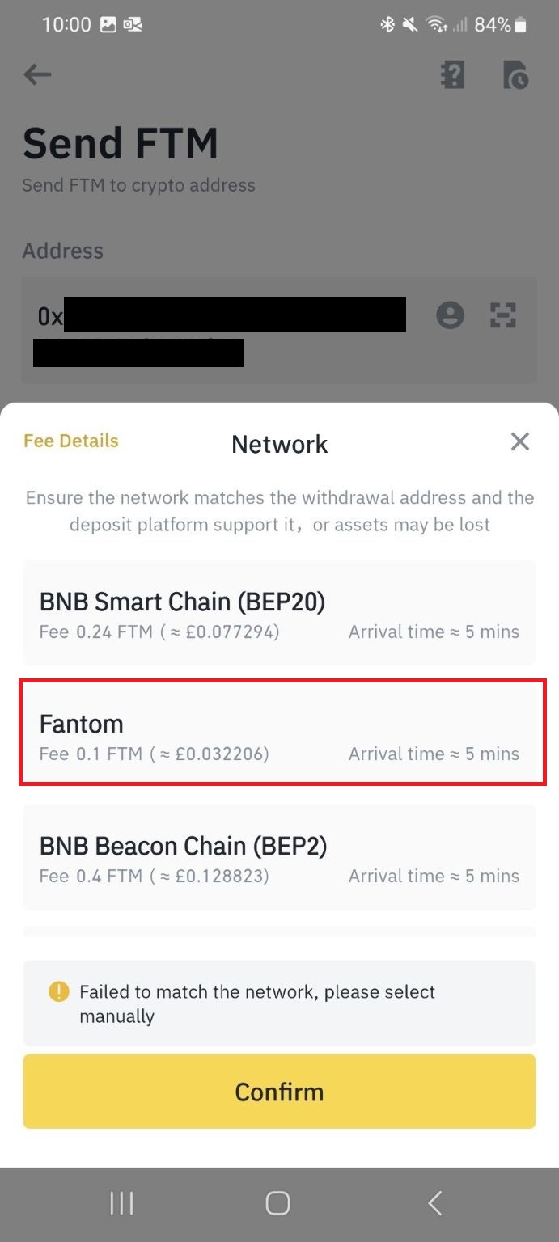
Task: Tap the Network sheet heading
Action: [279, 444]
